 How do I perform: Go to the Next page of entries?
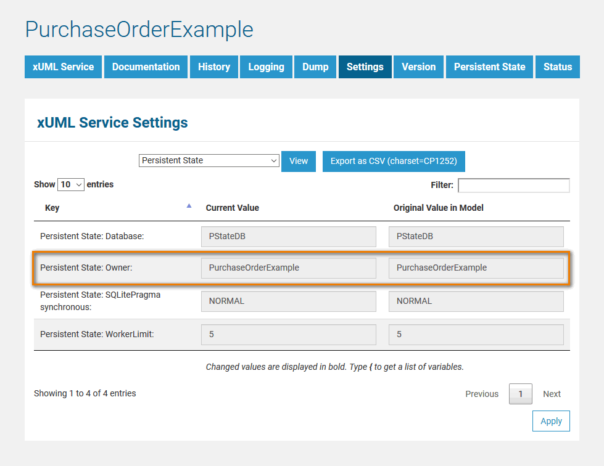coord(552,393)
